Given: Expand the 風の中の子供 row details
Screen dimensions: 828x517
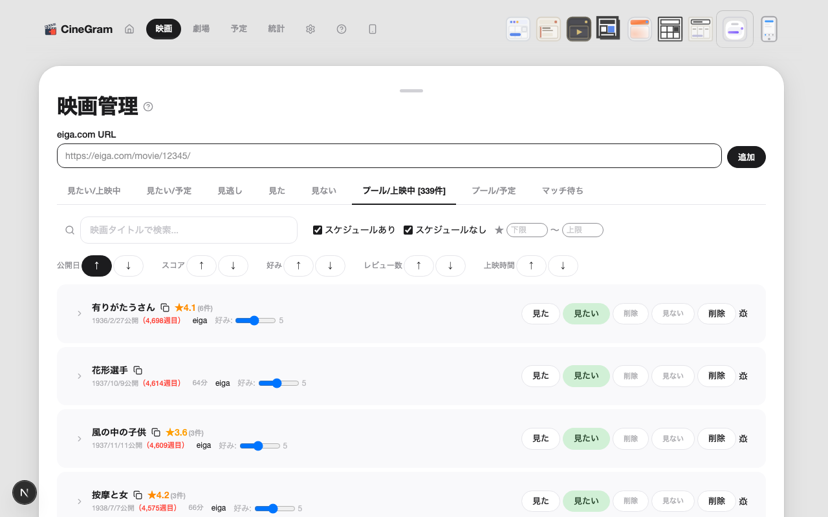Looking at the screenshot, I should [79, 438].
